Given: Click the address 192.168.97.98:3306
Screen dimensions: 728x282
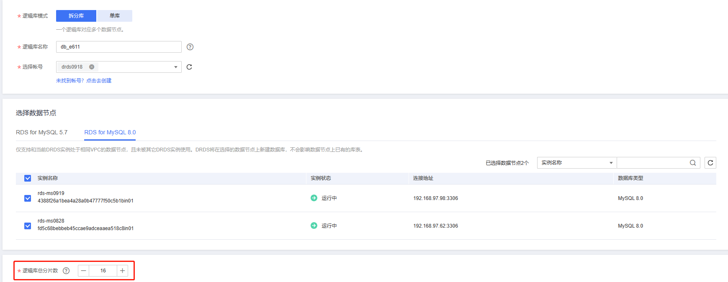Looking at the screenshot, I should [x=436, y=198].
